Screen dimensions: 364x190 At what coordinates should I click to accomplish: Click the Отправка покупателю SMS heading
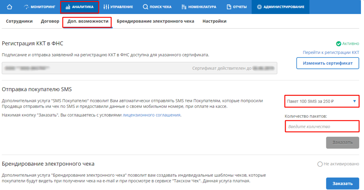pyautogui.click(x=37, y=89)
